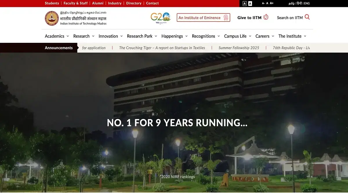
Task: Open the Alumni link
Action: (x=98, y=3)
